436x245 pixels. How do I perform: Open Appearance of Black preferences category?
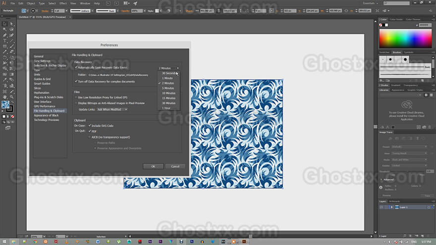coord(46,115)
